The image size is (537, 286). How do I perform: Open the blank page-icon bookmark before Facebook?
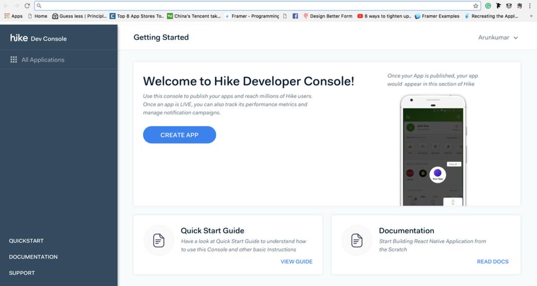285,16
